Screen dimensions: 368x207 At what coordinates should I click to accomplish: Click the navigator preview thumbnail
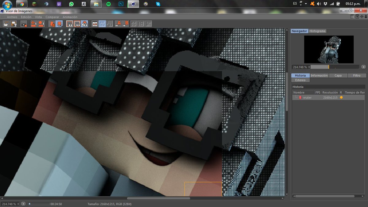(329, 49)
